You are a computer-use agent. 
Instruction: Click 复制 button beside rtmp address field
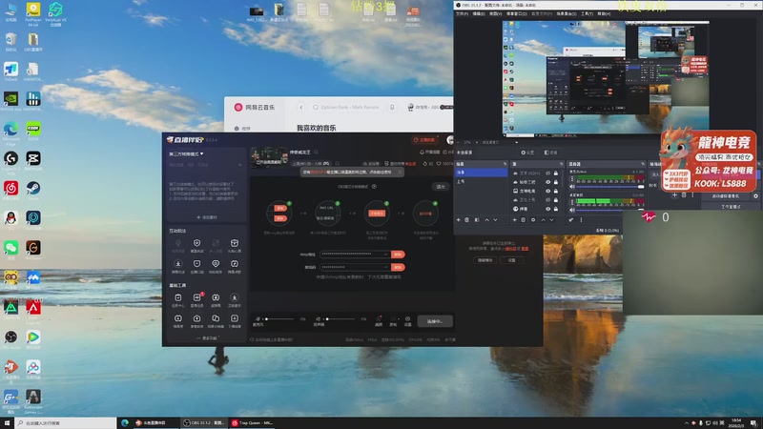click(x=398, y=255)
